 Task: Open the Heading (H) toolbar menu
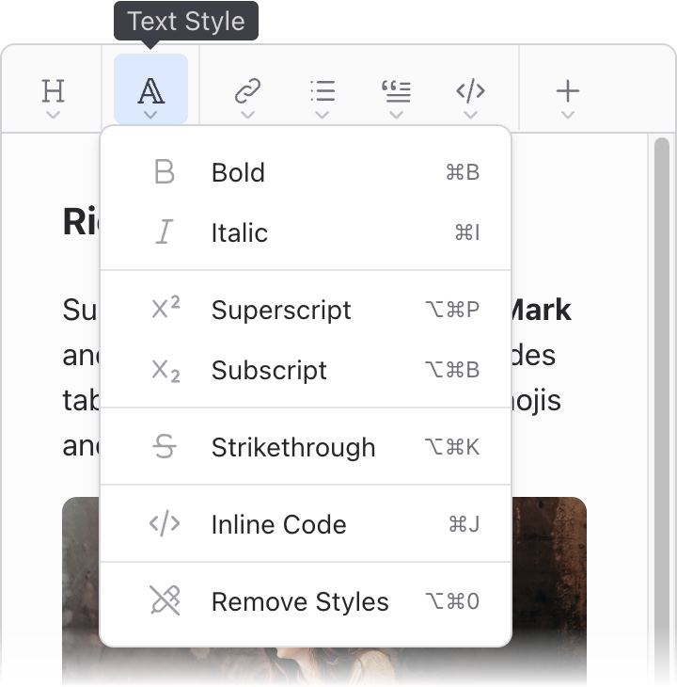[53, 91]
